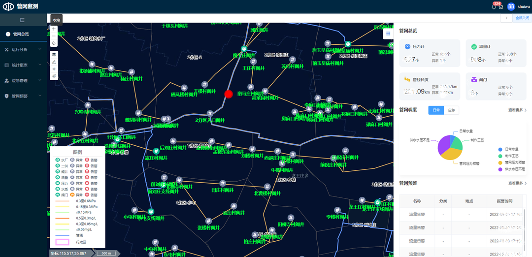Click the purple 供水水压不足 legend swatch
Image resolution: width=532 pixels, height=257 pixels.
[x=500, y=169]
